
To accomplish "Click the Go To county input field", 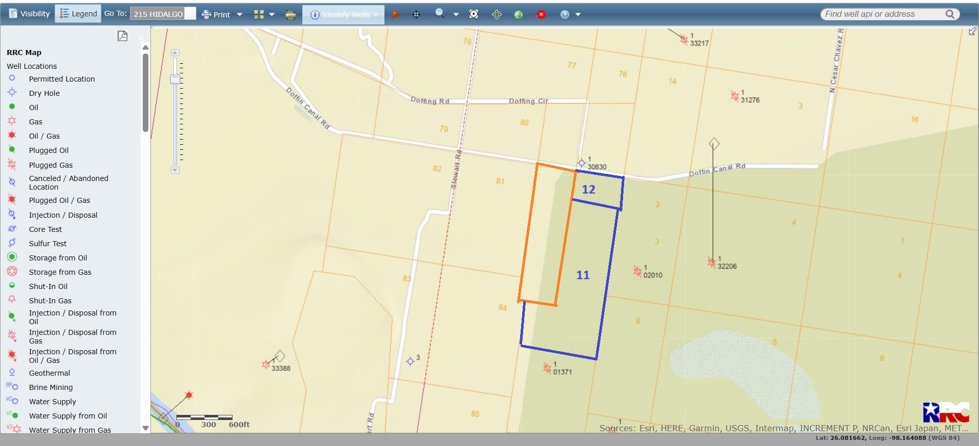I will click(x=162, y=14).
